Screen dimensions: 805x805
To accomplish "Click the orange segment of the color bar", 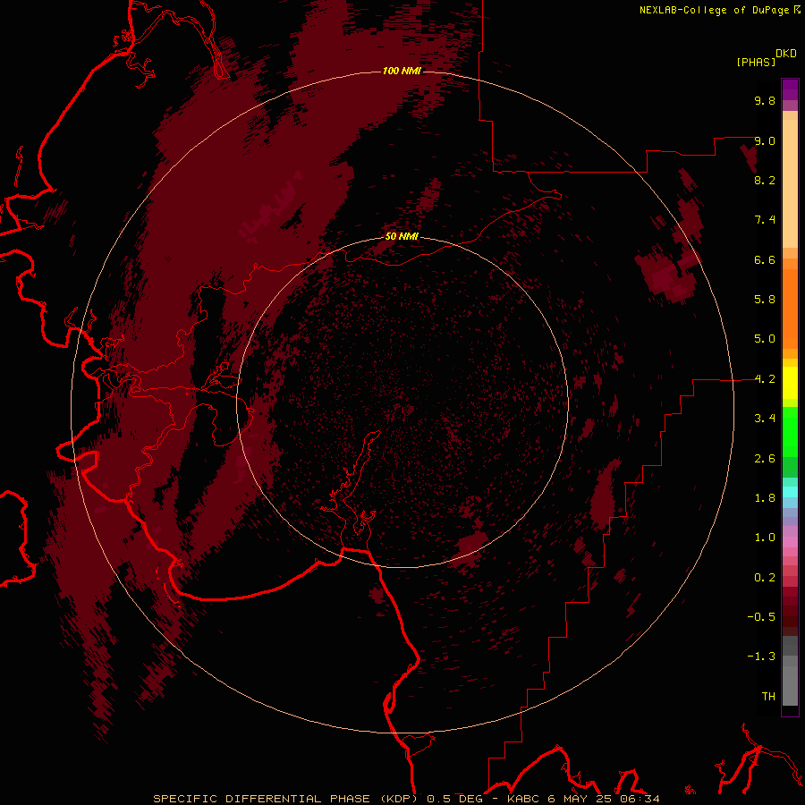I will tap(790, 309).
